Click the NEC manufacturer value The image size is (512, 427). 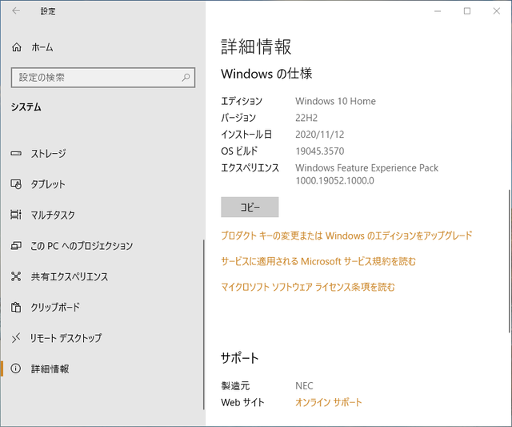click(304, 385)
